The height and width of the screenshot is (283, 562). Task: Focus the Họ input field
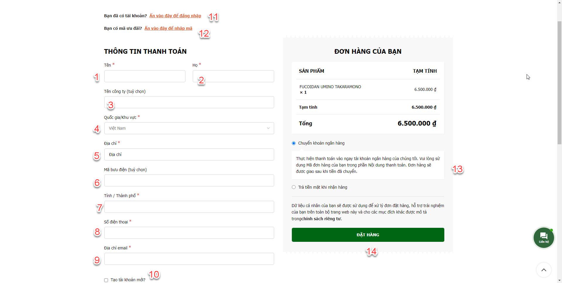pyautogui.click(x=233, y=76)
